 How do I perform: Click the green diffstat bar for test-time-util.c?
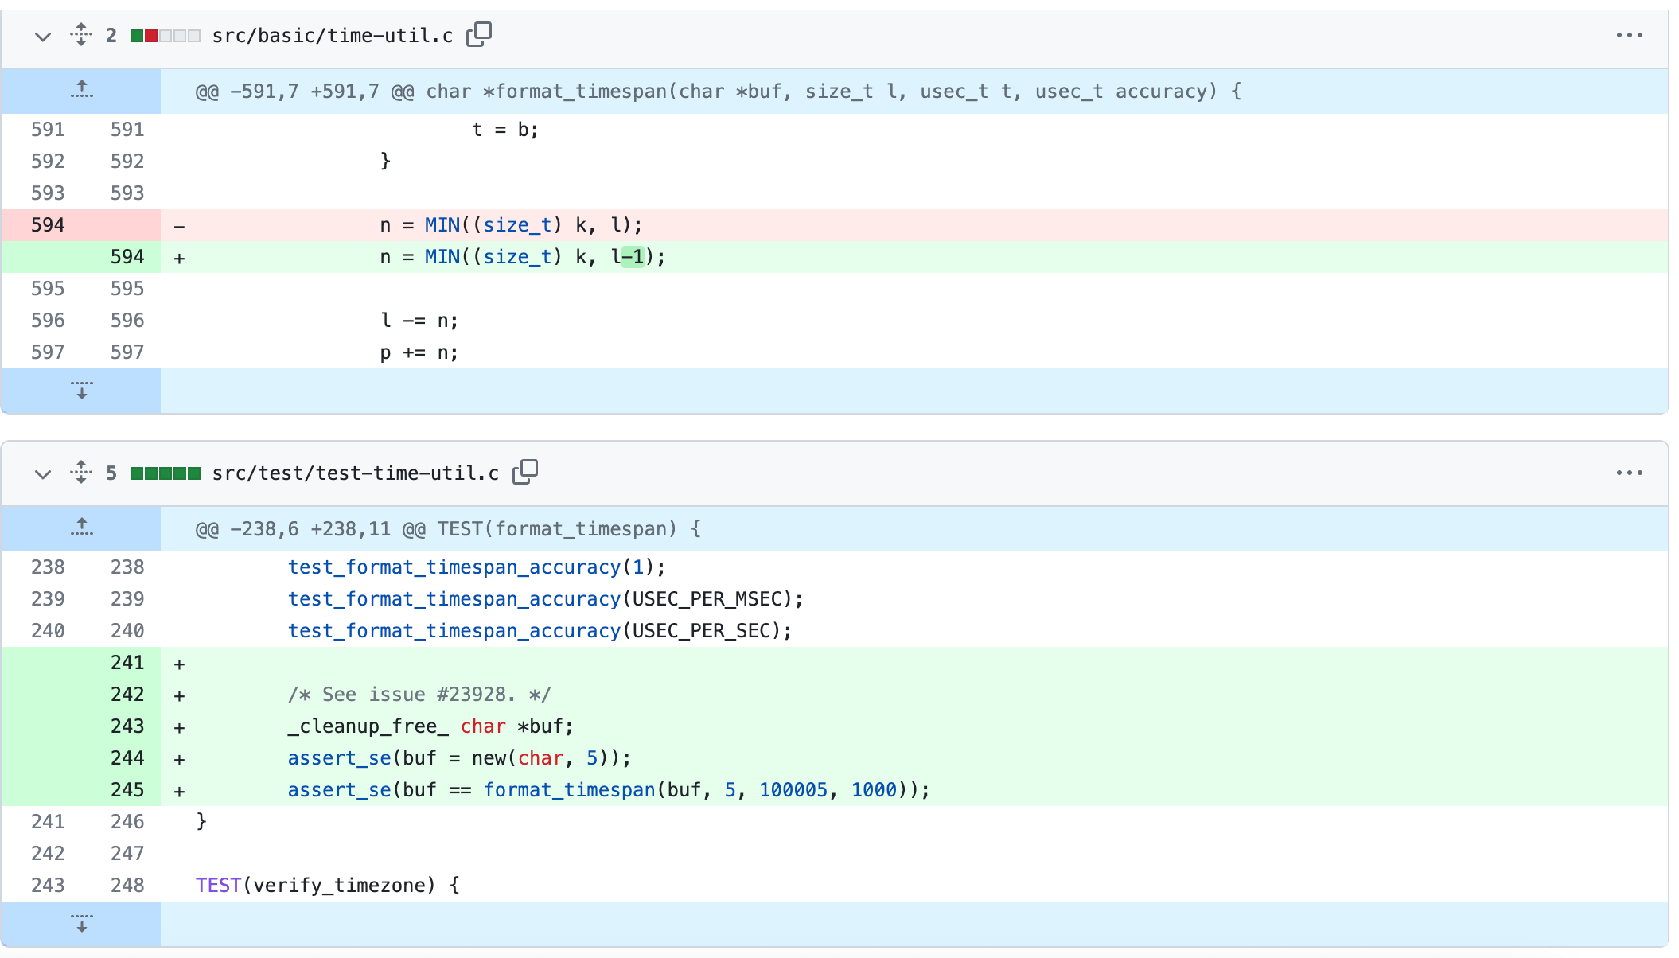pos(166,473)
